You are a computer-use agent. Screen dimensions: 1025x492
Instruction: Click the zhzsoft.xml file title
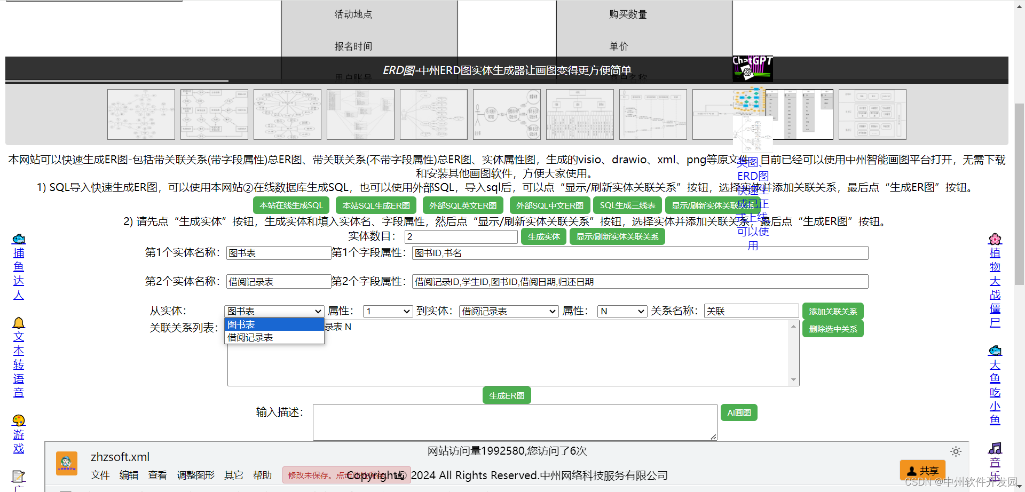120,457
